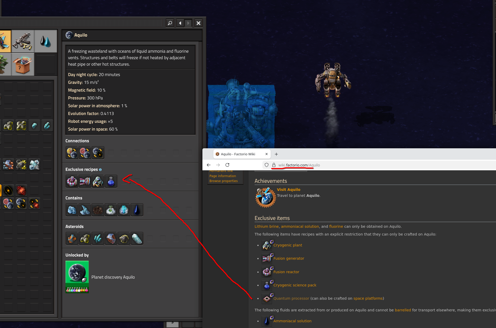Select the lithium brine droplet under Contains

pyautogui.click(x=137, y=210)
